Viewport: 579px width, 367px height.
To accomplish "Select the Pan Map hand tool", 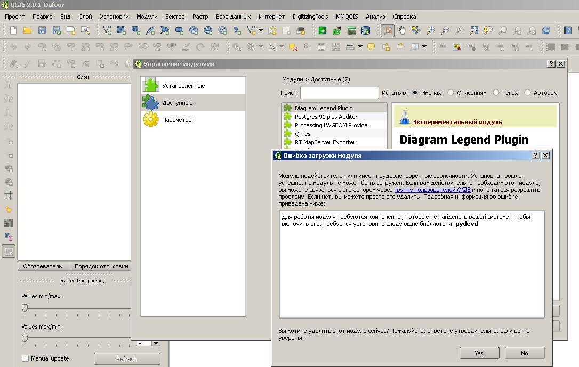I will tap(402, 31).
